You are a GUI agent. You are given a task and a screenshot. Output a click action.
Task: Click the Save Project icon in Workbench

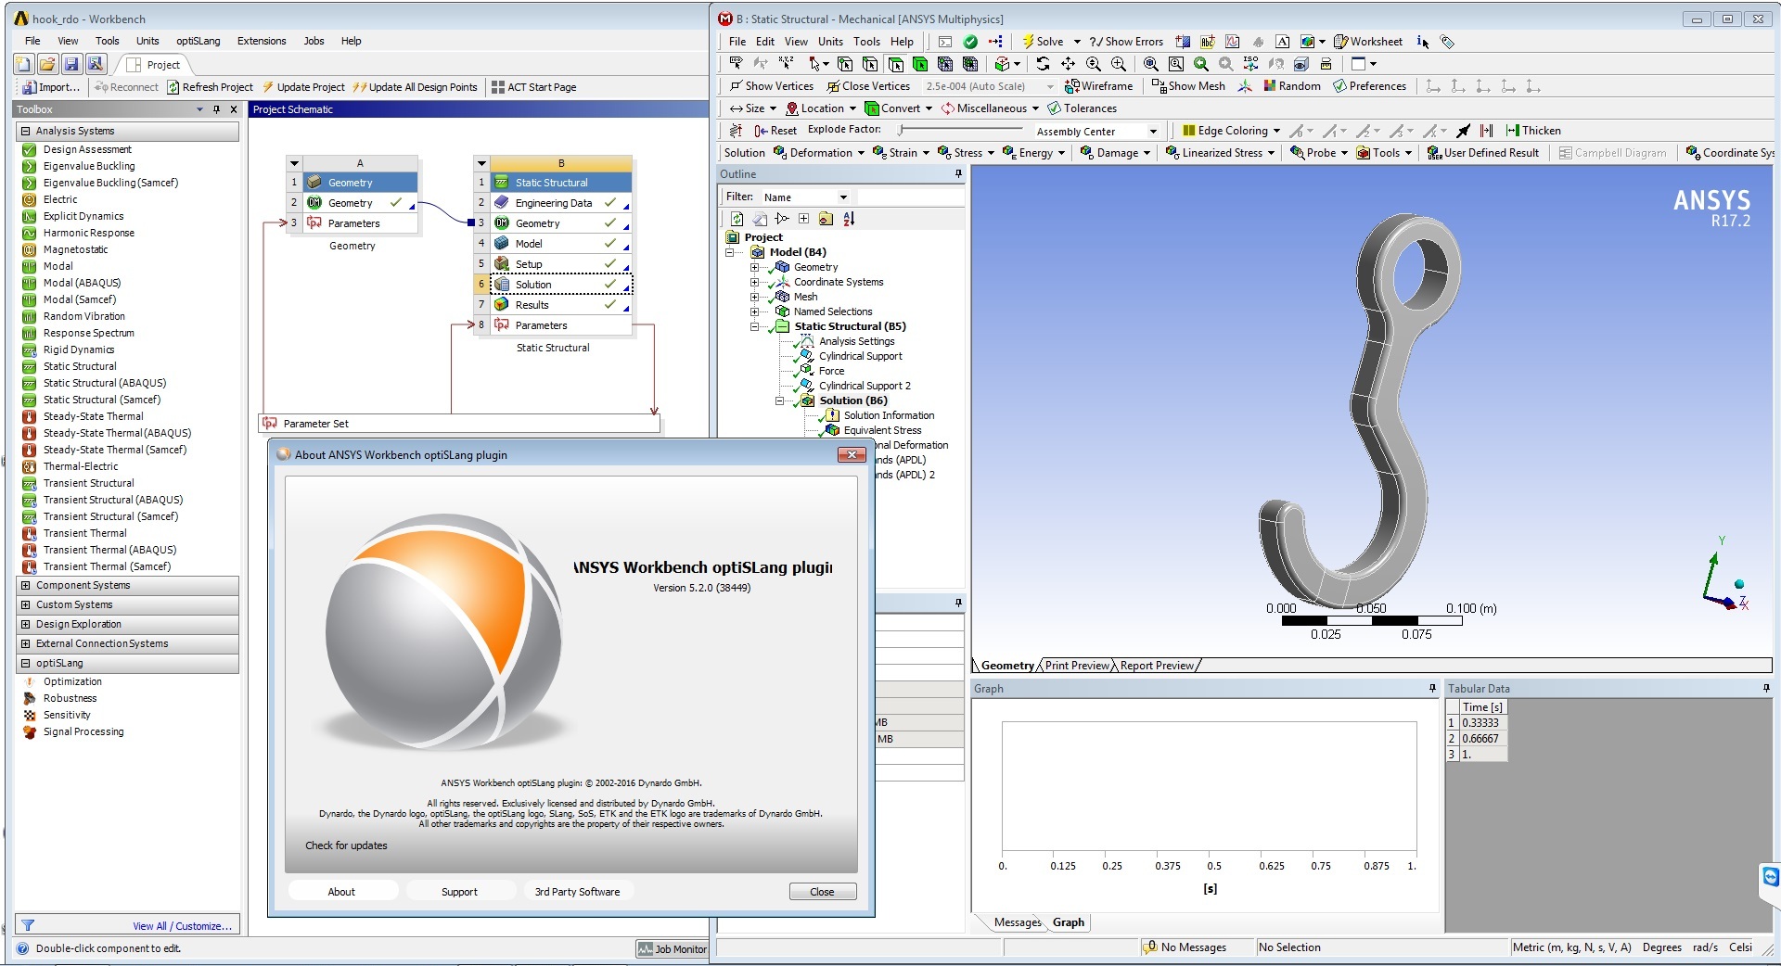[71, 64]
